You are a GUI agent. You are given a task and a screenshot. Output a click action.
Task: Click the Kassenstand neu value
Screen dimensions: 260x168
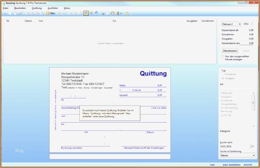click(251, 43)
